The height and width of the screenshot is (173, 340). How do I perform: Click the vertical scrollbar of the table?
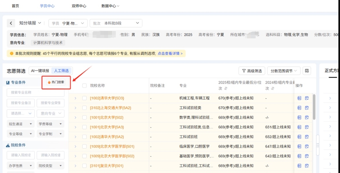pos(314,107)
